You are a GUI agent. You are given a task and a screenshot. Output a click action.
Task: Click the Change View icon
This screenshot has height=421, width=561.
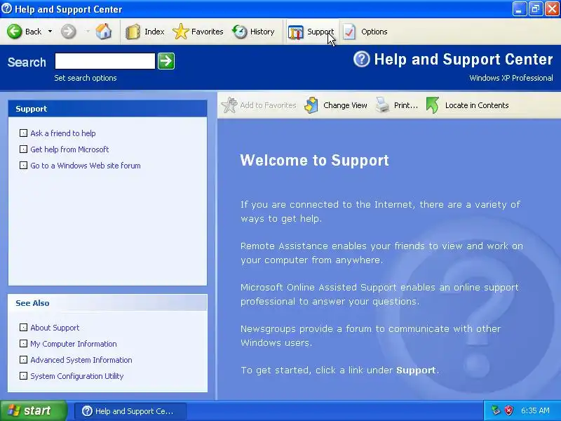(311, 105)
